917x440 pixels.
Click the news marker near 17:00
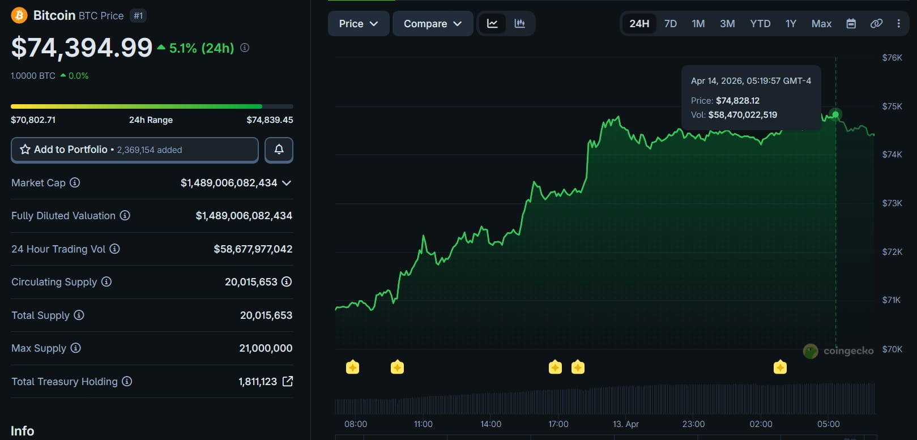(555, 367)
